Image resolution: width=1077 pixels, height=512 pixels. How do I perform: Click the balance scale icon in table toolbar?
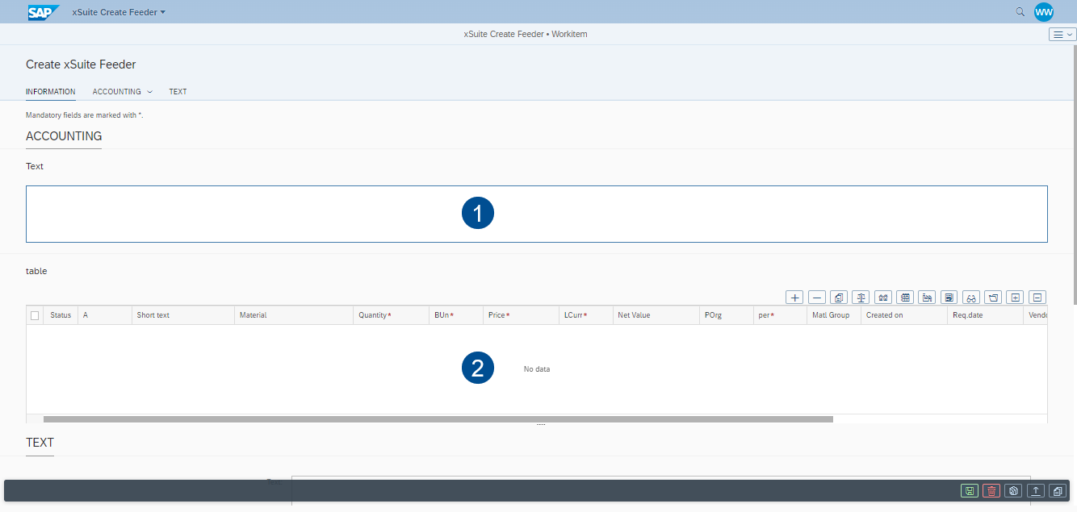coord(861,298)
